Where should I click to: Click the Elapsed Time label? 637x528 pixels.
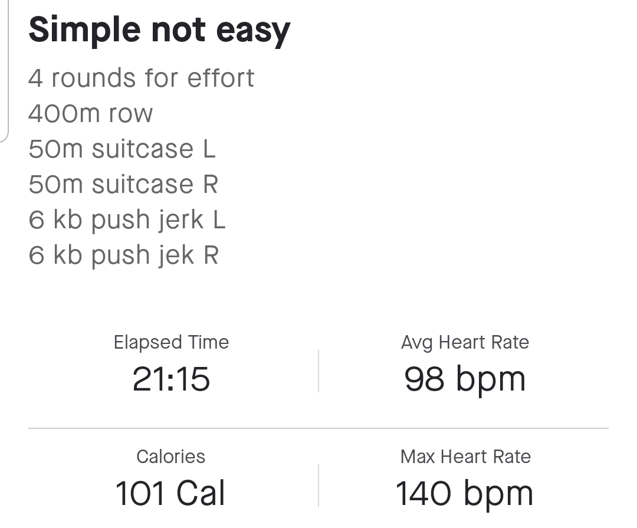pyautogui.click(x=171, y=342)
